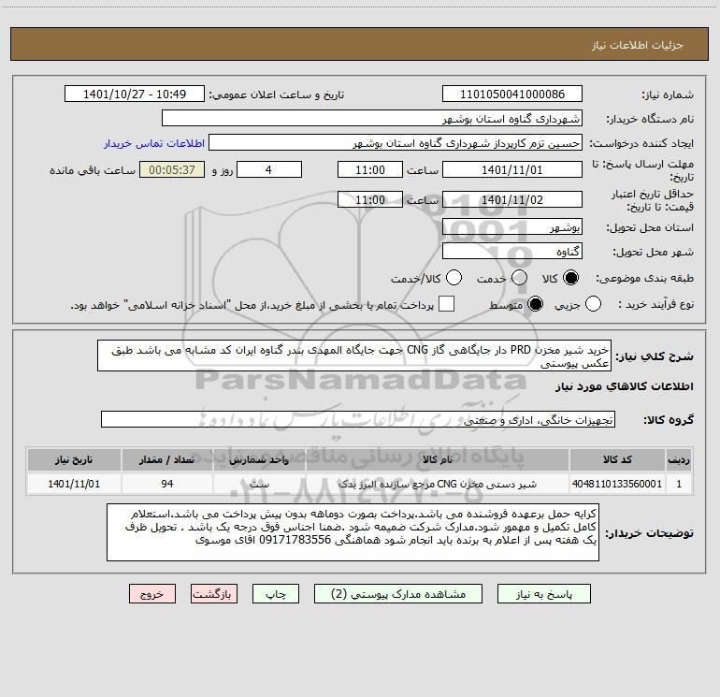Click the table date cell 1401/11/01
This screenshot has width=720, height=697.
pyautogui.click(x=74, y=484)
